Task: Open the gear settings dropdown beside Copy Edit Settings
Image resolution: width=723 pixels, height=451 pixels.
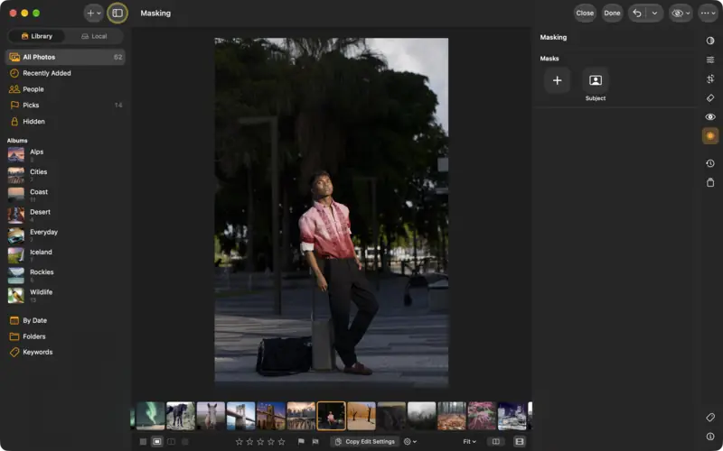Action: click(410, 442)
